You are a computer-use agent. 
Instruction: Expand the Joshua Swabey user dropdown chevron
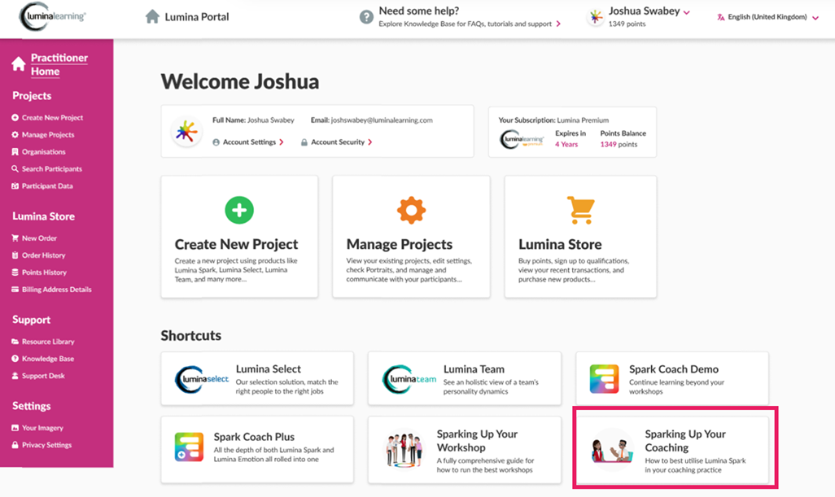click(687, 12)
